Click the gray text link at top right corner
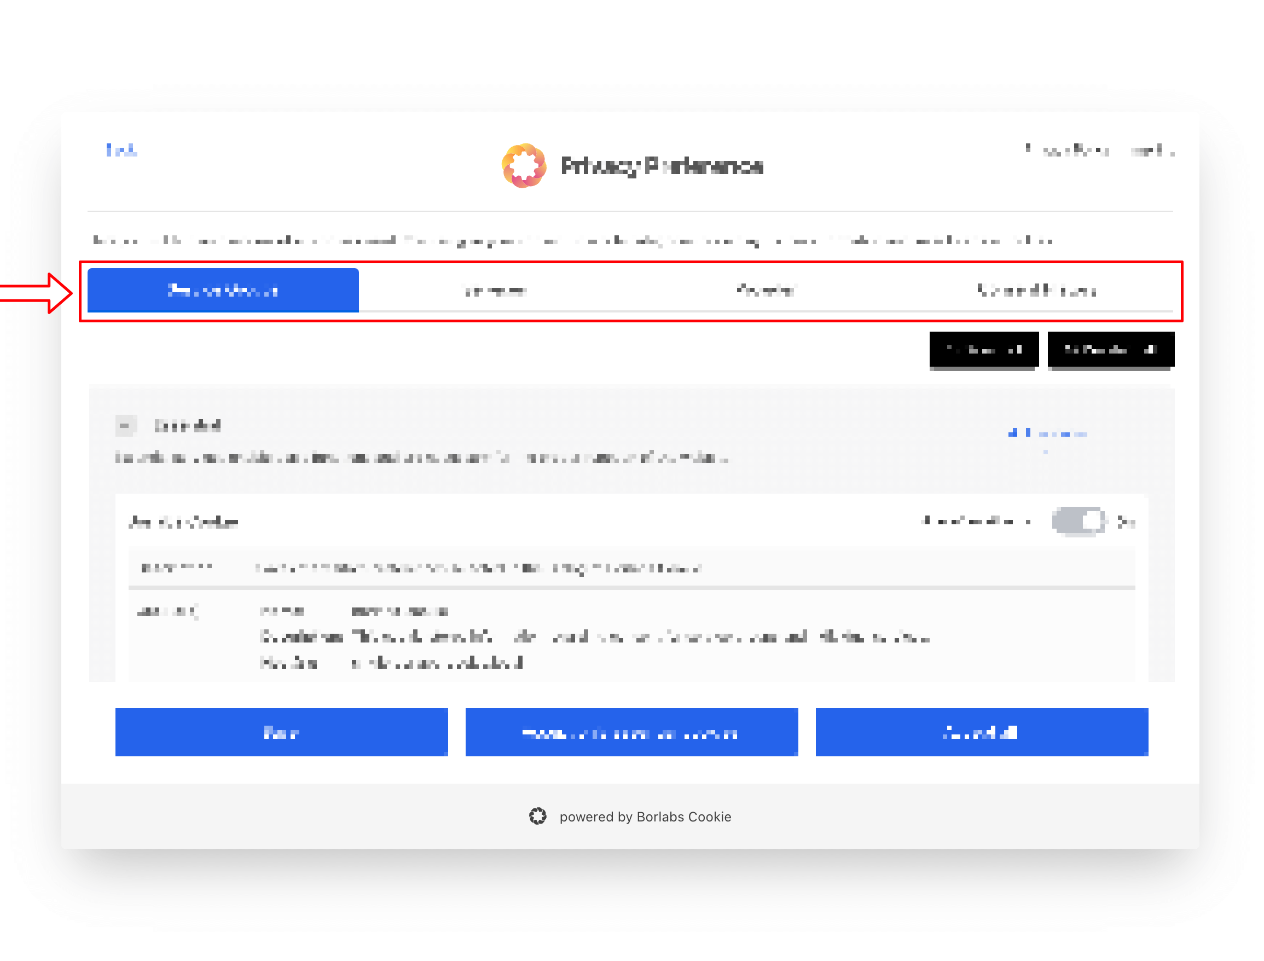 (1099, 150)
